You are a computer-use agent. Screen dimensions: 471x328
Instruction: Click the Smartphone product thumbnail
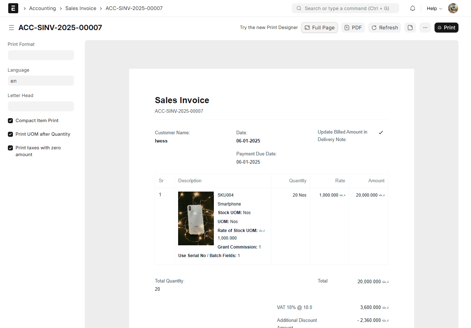(x=196, y=218)
